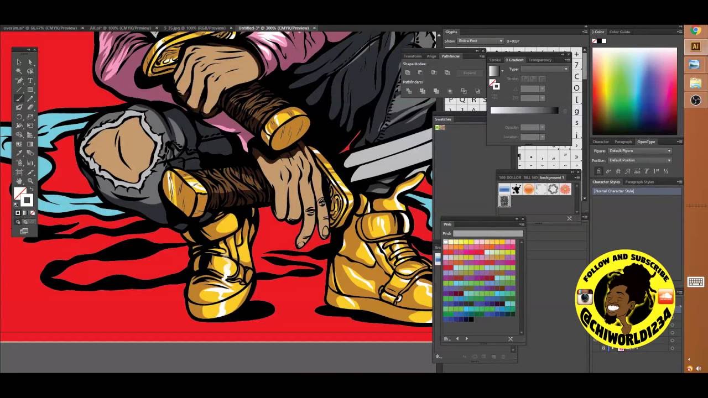Toggle Discretionary Ligatures in OpenType panel
This screenshot has width=708, height=398.
[x=618, y=171]
